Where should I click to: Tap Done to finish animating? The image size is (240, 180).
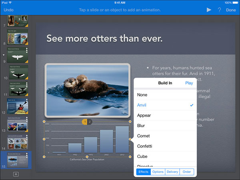(231, 10)
